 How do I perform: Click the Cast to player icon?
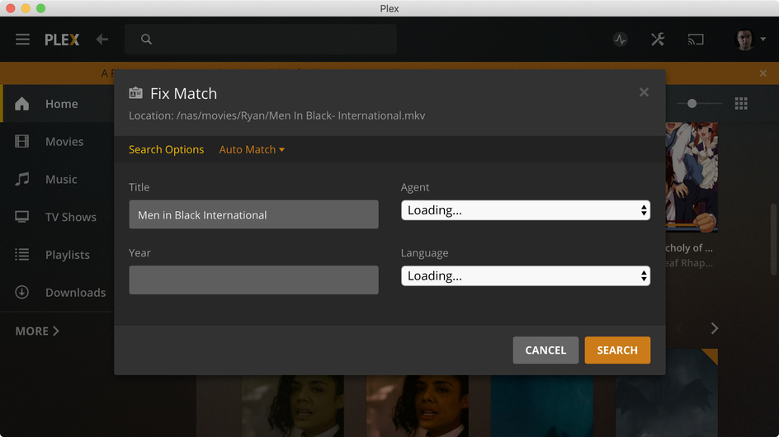point(696,40)
